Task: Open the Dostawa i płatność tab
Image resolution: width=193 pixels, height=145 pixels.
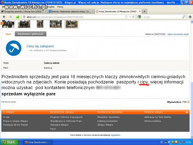Action: [31, 34]
